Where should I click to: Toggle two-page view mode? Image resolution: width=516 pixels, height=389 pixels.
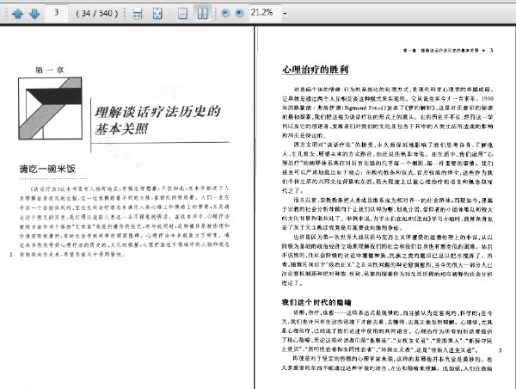coord(202,14)
